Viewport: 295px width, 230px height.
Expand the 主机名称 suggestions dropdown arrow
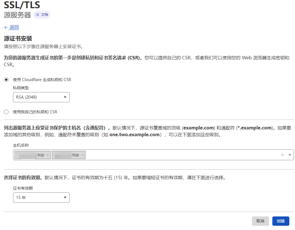290,155
